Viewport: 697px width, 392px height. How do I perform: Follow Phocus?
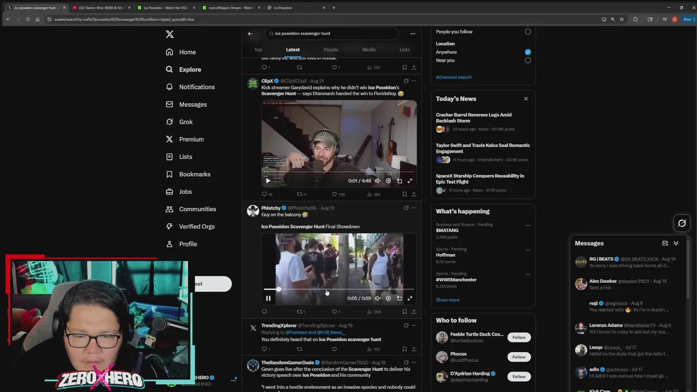pyautogui.click(x=519, y=357)
